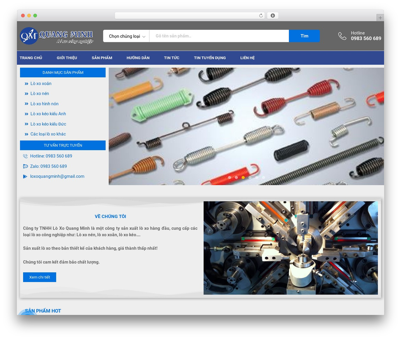
Task: Go to the LIÊN HỆ menu item
Action: 247,58
